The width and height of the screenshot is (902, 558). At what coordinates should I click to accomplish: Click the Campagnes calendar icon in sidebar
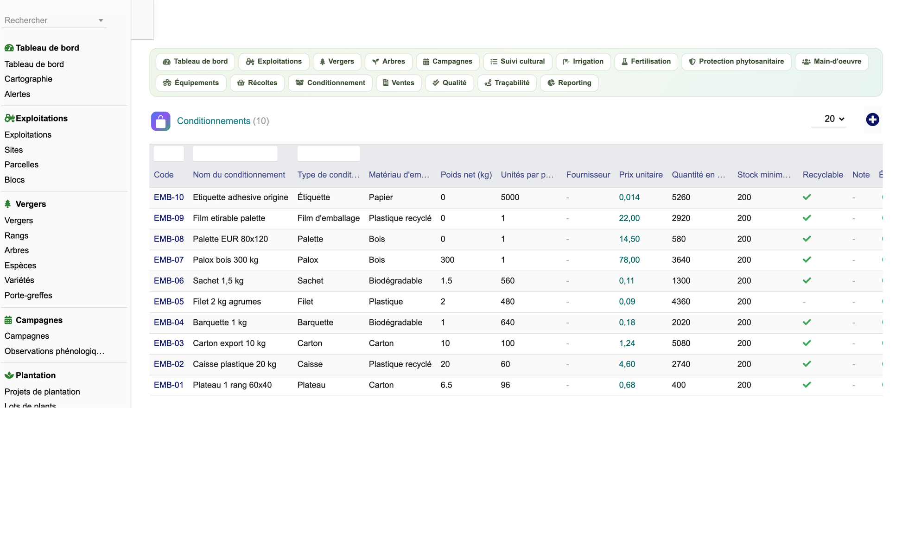[8, 320]
